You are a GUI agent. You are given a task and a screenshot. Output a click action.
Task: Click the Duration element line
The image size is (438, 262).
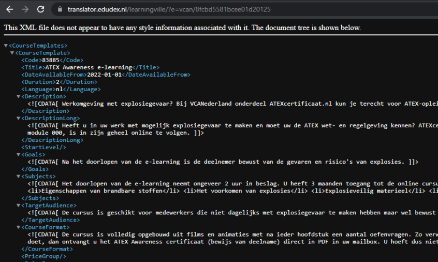point(60,82)
